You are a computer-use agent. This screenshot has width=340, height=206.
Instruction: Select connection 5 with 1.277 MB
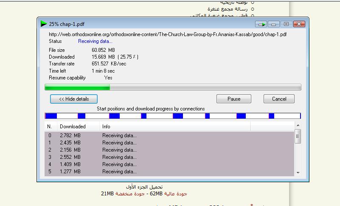pyautogui.click(x=119, y=172)
